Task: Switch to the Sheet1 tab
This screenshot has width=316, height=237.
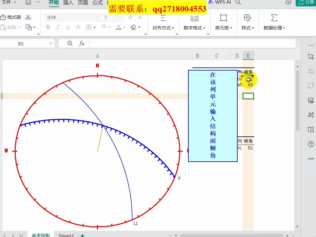Action: tap(66, 235)
